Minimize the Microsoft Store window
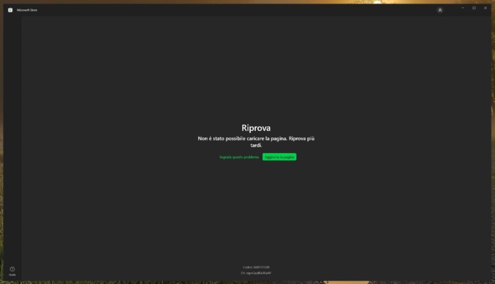 coord(462,8)
